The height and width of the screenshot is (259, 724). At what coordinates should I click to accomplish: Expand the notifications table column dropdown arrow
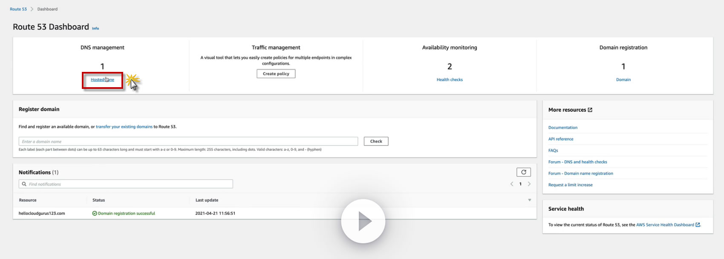[x=530, y=200]
